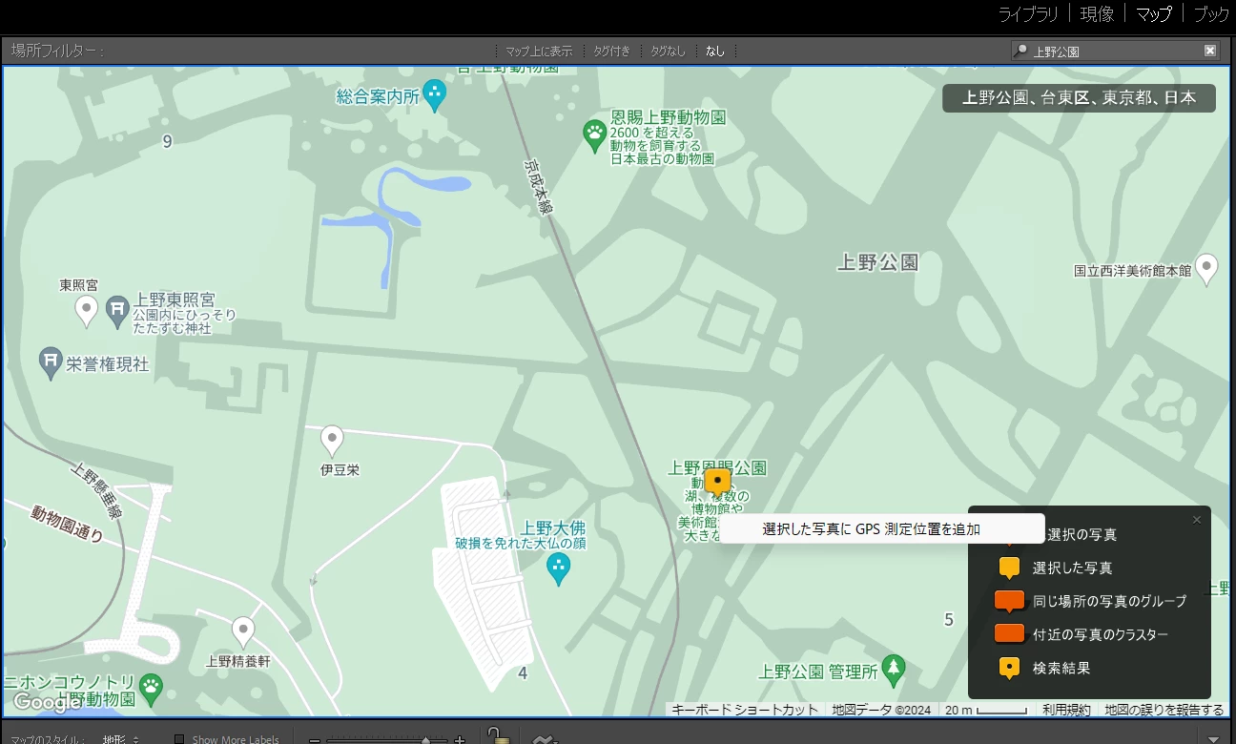Click the 総合案内所 information marker icon
This screenshot has height=744, width=1236.
[x=435, y=94]
